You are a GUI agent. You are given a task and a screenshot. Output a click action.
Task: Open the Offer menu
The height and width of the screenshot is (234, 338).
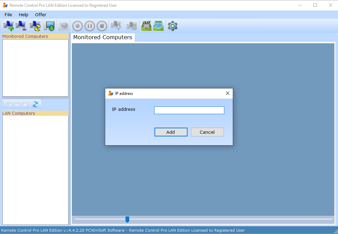pos(40,15)
